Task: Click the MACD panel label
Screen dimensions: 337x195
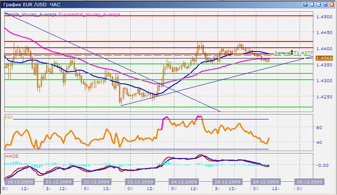Action: [11, 156]
